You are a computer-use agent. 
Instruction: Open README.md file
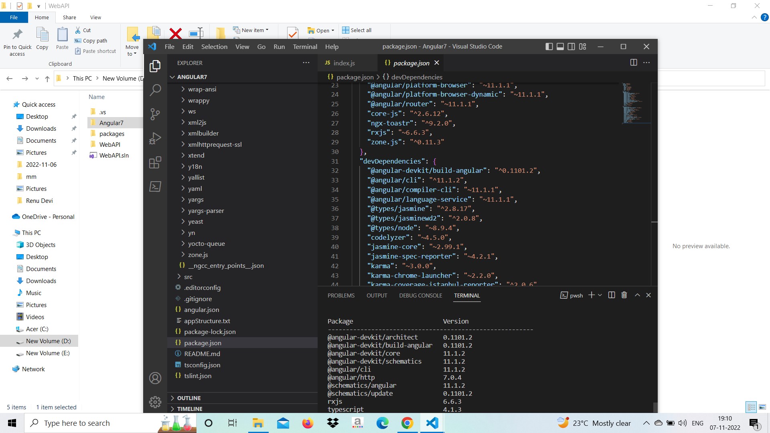coord(202,354)
